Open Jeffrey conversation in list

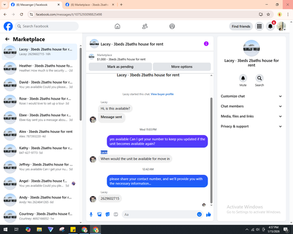[x=39, y=167]
